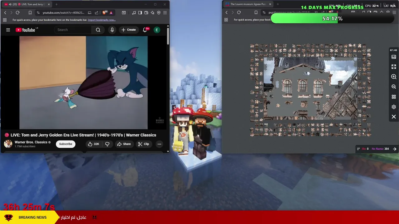The height and width of the screenshot is (224, 399).
Task: Bookmark the puzzle page
Action: point(256,13)
